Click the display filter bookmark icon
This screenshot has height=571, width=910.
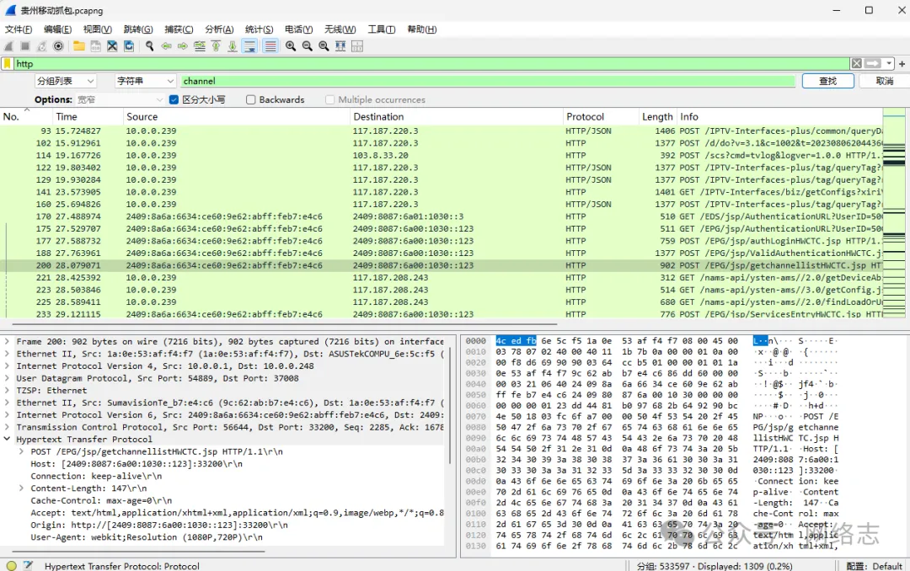[x=8, y=64]
